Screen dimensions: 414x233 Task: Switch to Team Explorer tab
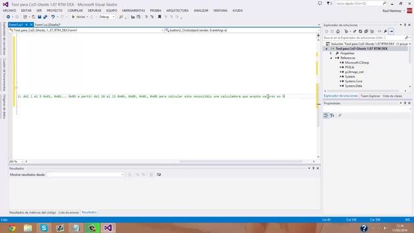tap(370, 96)
